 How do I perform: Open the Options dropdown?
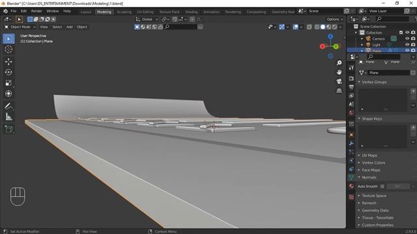pyautogui.click(x=335, y=19)
